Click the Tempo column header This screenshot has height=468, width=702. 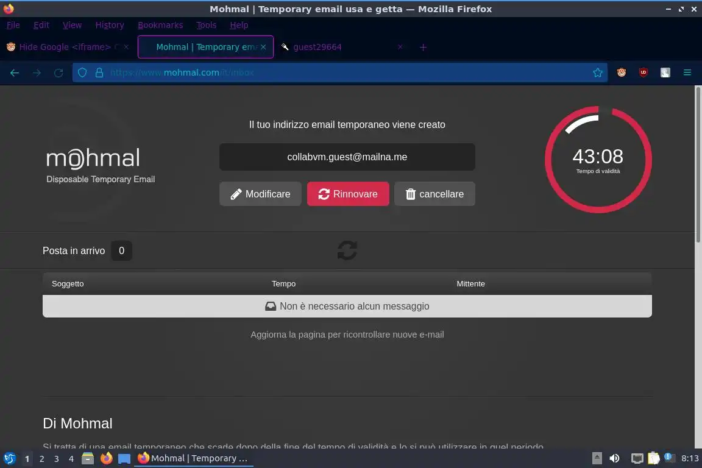coord(283,283)
